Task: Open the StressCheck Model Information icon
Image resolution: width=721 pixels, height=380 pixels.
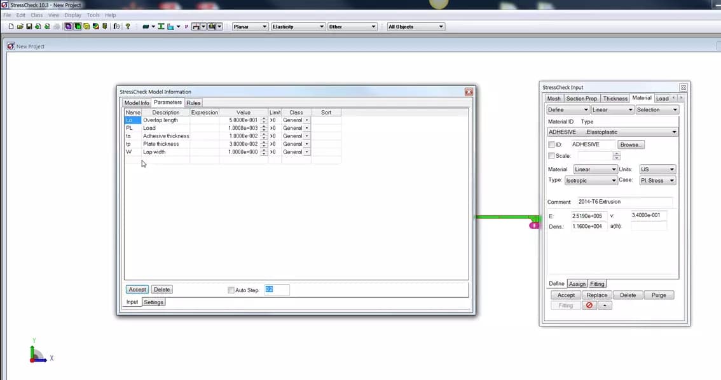Action: [x=67, y=26]
